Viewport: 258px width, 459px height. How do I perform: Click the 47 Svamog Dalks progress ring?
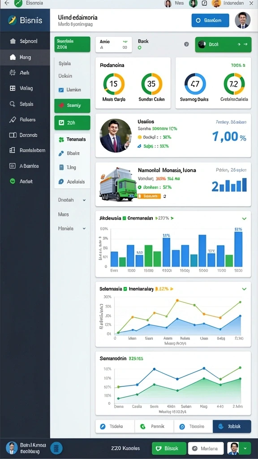[x=195, y=84]
